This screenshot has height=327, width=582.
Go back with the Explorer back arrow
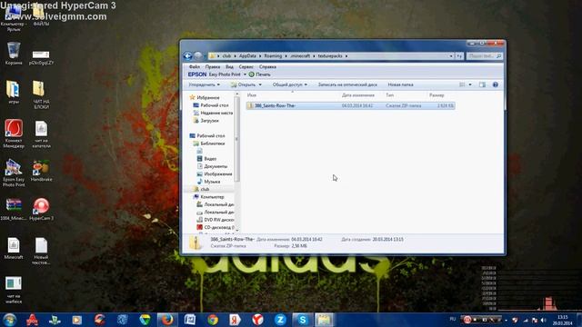coord(188,56)
